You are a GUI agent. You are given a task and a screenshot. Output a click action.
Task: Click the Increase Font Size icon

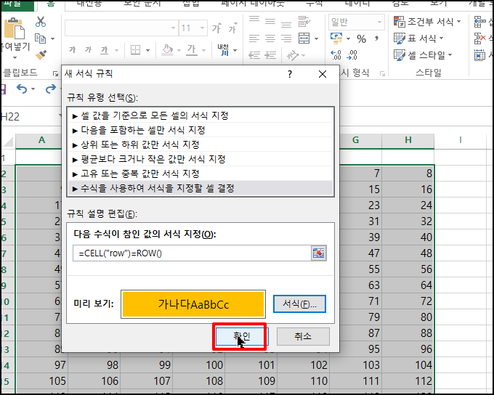tap(216, 28)
